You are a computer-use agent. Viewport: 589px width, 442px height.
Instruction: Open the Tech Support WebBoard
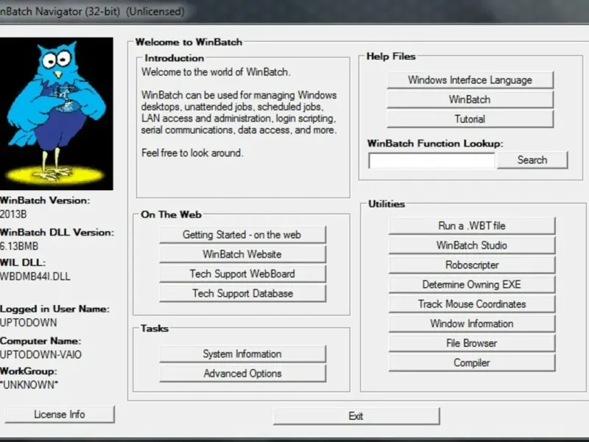point(243,274)
